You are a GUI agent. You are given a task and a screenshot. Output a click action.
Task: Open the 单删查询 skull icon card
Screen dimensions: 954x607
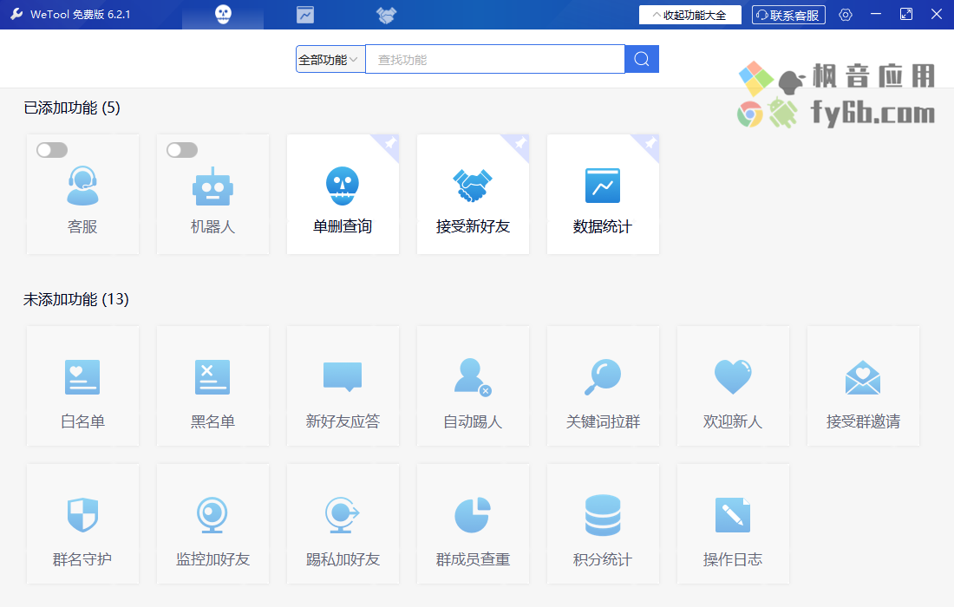click(343, 194)
